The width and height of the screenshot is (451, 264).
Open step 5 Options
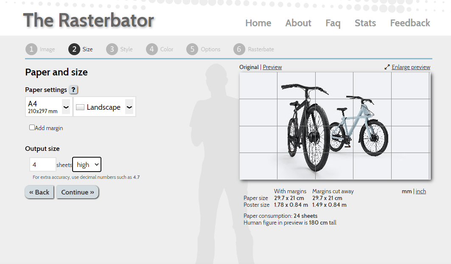tap(191, 49)
